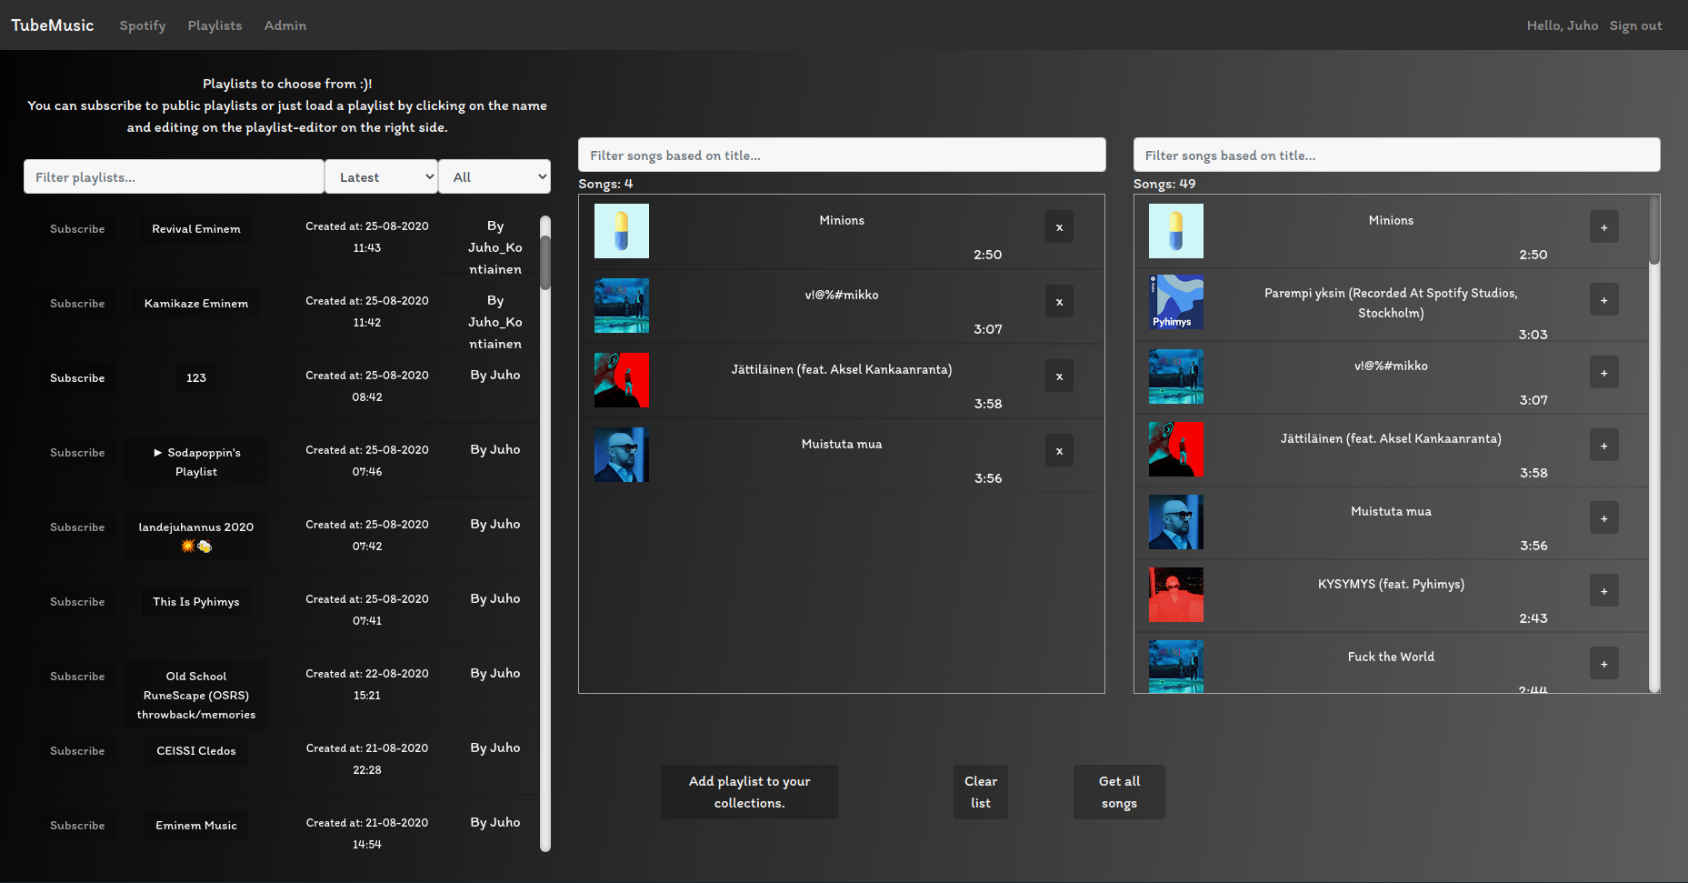Load the Revival Eminem playlist
Viewport: 1688px width, 883px height.
click(x=196, y=229)
